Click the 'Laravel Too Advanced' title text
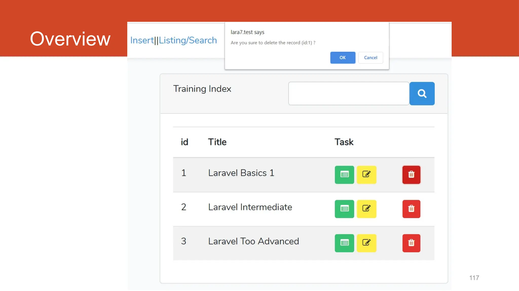Image resolution: width=519 pixels, height=291 pixels. tap(253, 241)
